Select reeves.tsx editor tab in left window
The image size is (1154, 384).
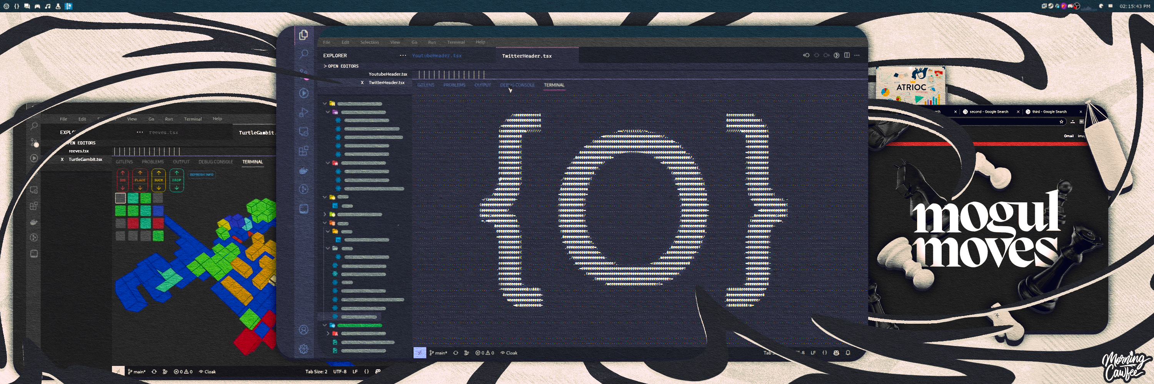click(163, 132)
